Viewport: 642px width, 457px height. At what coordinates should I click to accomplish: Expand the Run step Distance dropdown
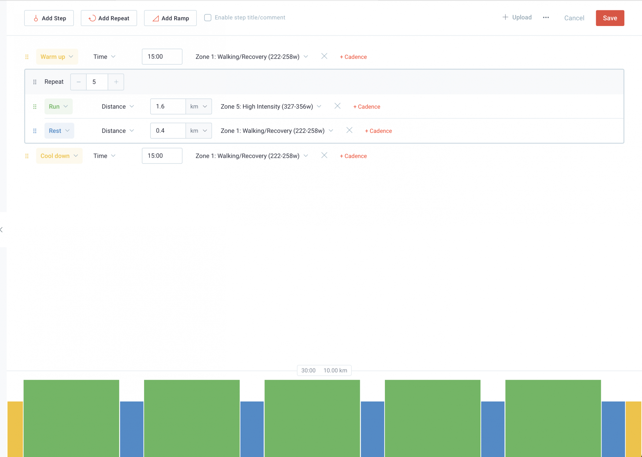tap(117, 107)
